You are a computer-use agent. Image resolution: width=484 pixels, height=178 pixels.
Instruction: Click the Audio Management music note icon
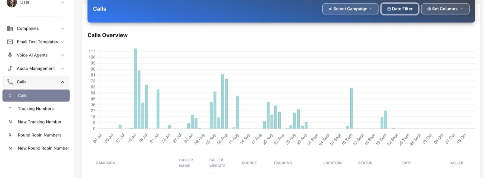(x=10, y=68)
